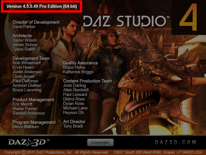Click the name 'Ammon Diether'
Image resolution: width=206 pixels, height=155 pixels.
27,85
